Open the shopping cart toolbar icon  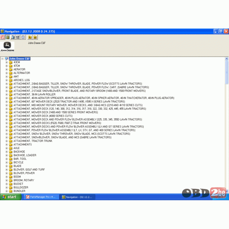click(x=18, y=37)
